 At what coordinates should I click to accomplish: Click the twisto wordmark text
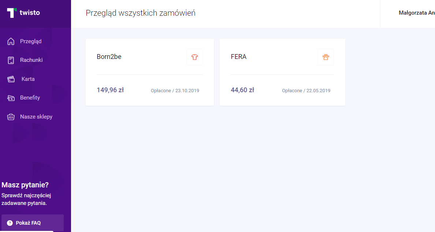(x=30, y=13)
